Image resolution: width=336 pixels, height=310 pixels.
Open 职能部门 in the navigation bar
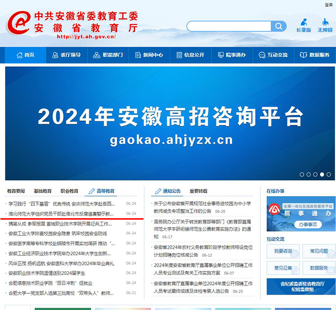[108, 55]
